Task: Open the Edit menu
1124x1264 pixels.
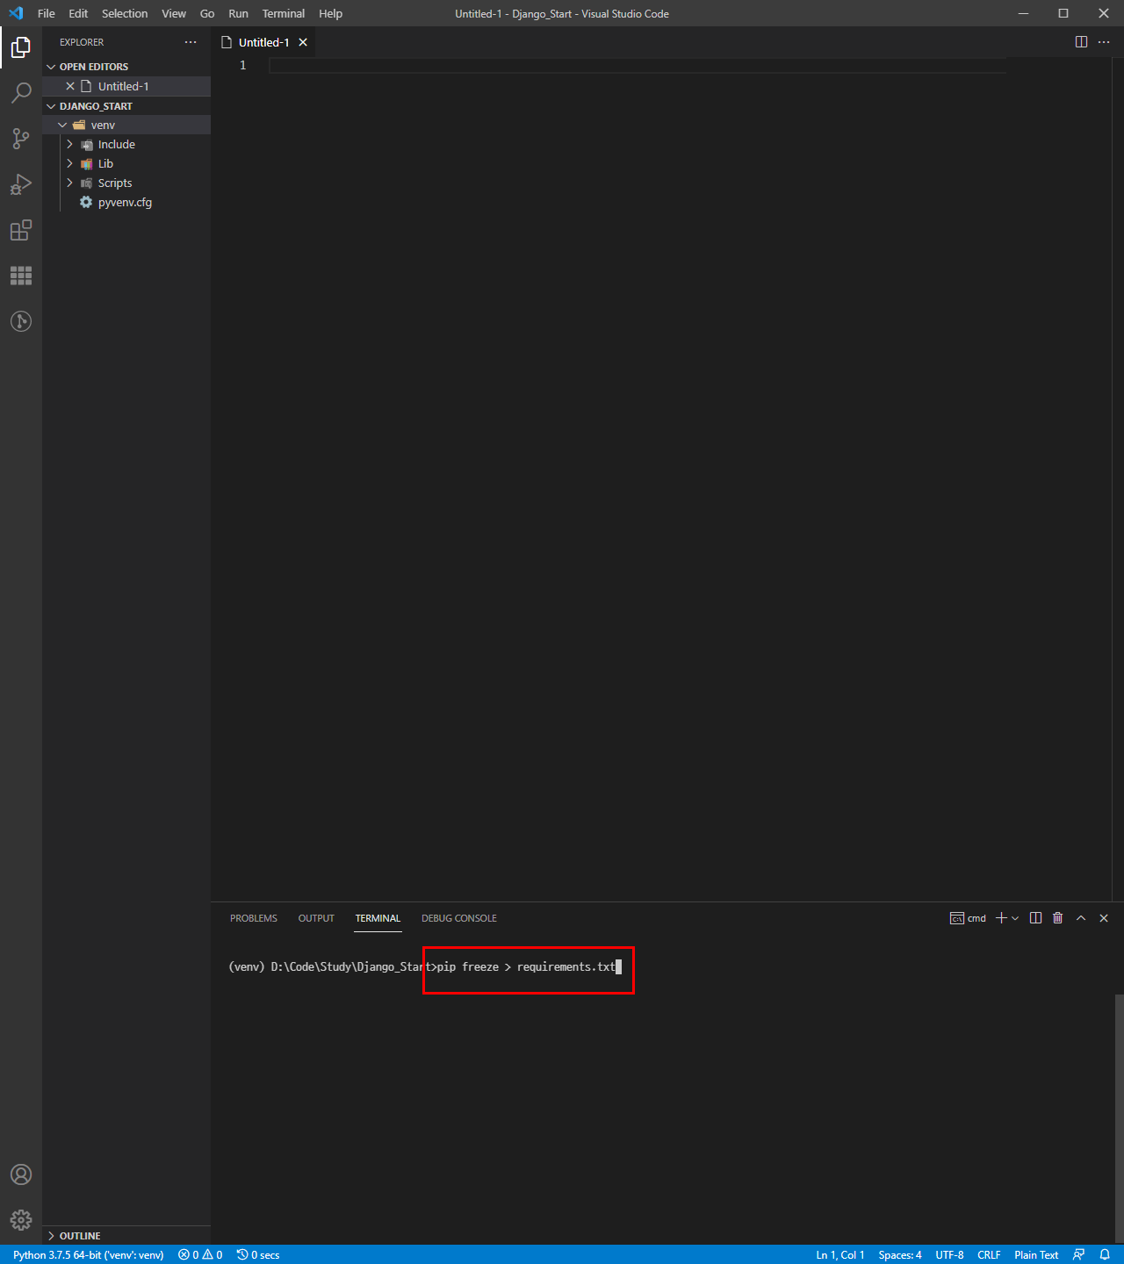Action: [78, 13]
